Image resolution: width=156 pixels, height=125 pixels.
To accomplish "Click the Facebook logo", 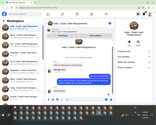I will click(x=4, y=14).
